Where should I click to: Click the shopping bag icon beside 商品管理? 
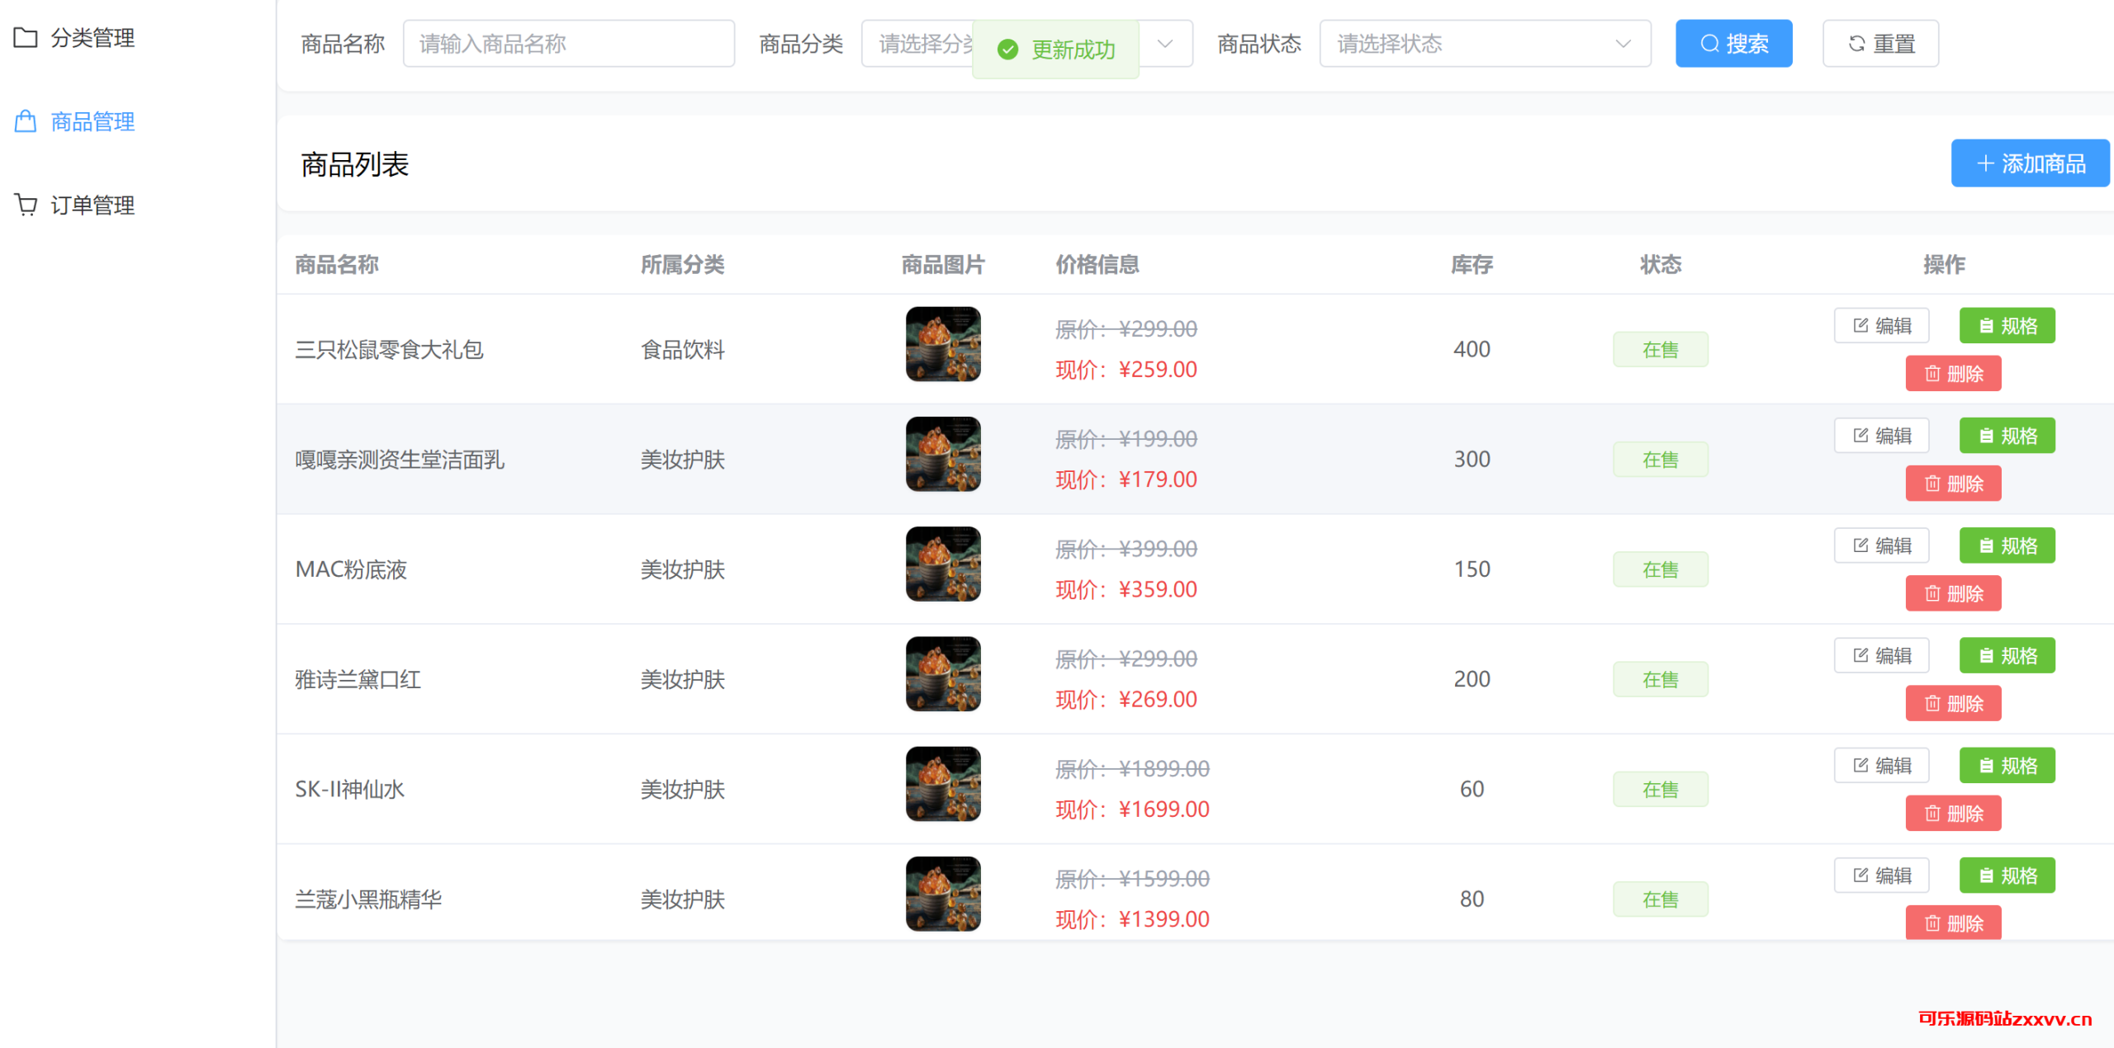point(26,122)
